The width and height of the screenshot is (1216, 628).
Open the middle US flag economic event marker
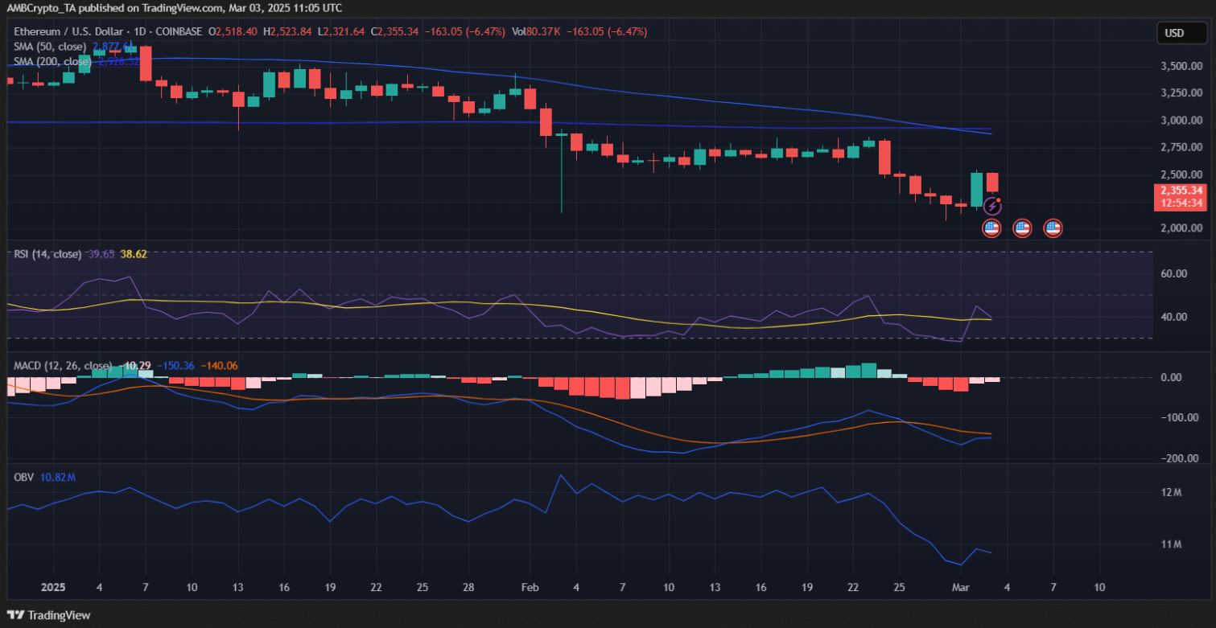(1022, 228)
